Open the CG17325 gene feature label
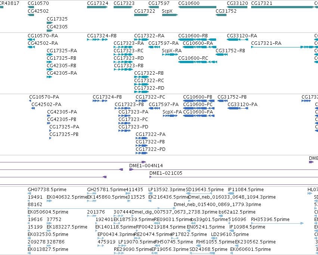 [57, 19]
